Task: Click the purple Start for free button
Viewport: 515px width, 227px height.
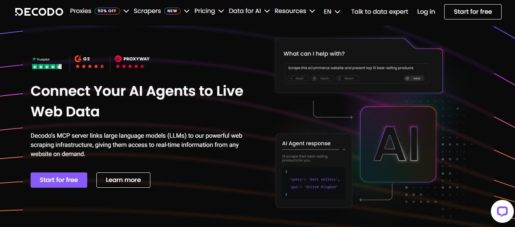Action: coord(59,180)
